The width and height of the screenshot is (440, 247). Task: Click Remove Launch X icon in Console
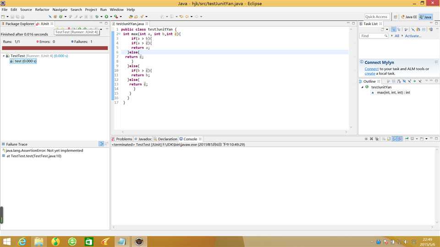(x=371, y=139)
